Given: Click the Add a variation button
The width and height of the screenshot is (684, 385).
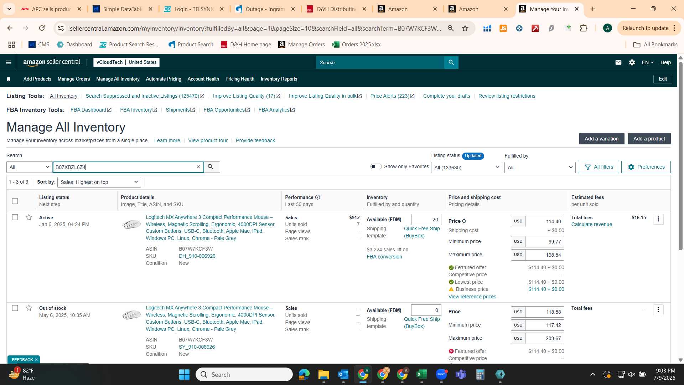Looking at the screenshot, I should (601, 139).
